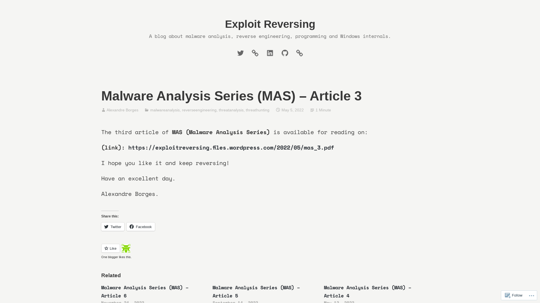Click the Exploit Reversing blog title
The height and width of the screenshot is (303, 540).
(270, 24)
